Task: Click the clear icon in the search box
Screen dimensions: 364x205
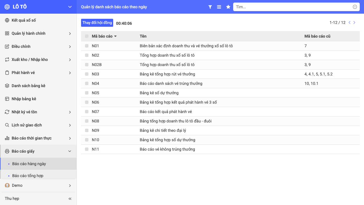Action: (355, 7)
